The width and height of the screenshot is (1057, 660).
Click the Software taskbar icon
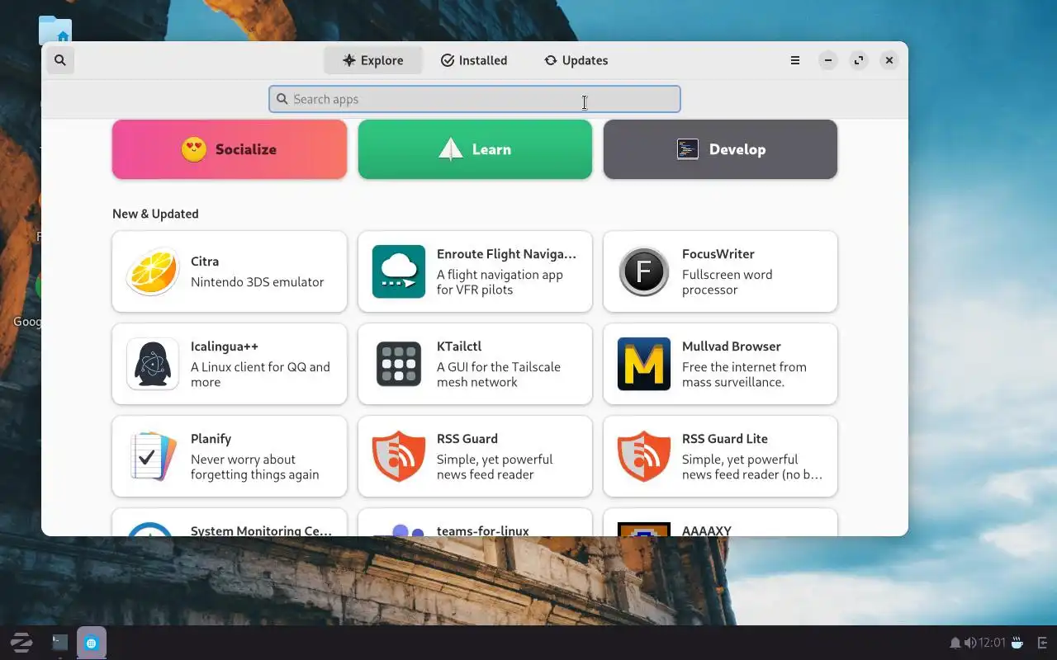point(92,643)
